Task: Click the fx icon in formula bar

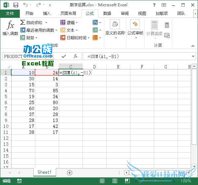Action: 75,56
